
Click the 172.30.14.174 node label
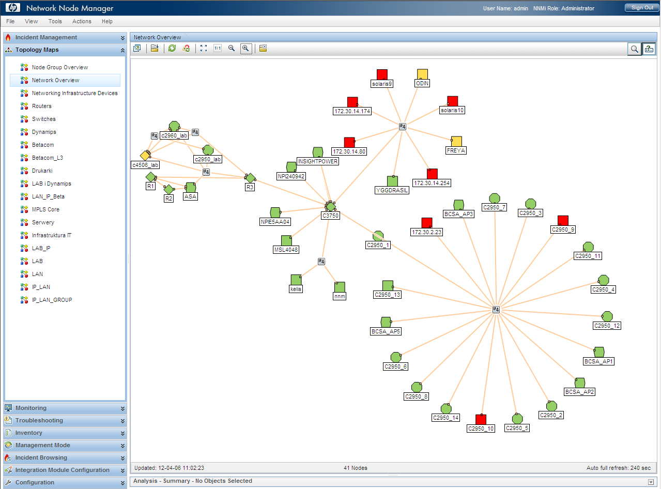[352, 111]
